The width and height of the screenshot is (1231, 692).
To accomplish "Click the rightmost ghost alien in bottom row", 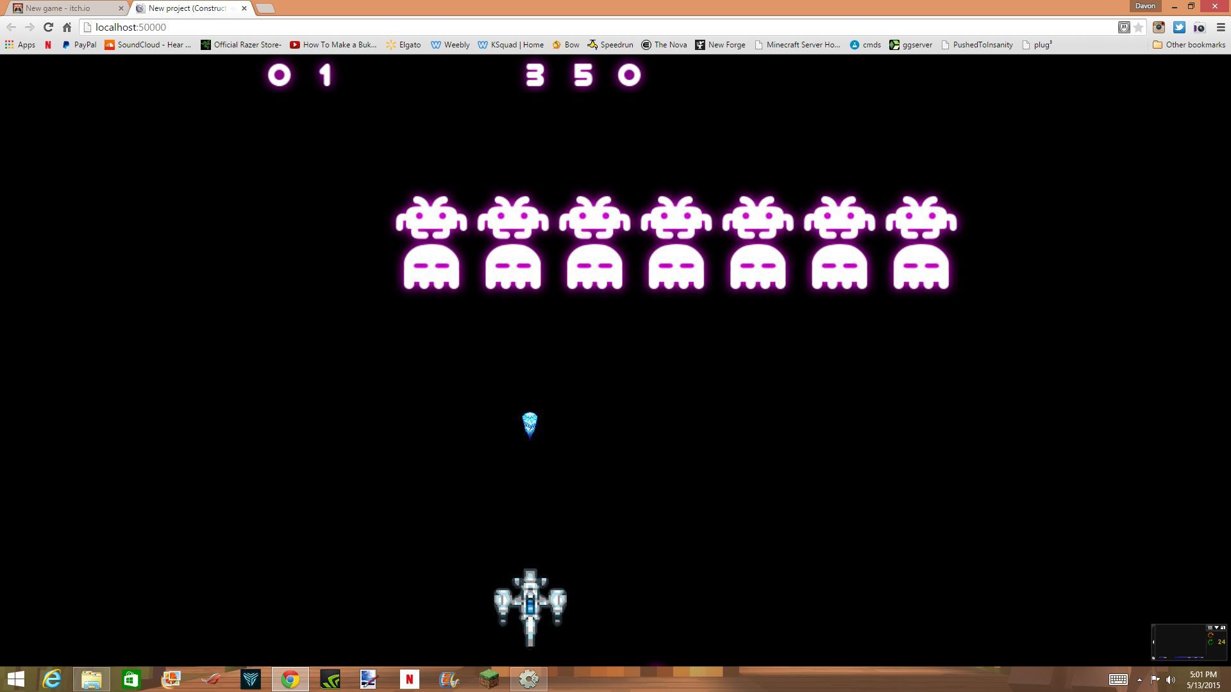I will pos(921,267).
